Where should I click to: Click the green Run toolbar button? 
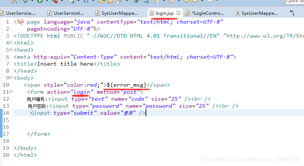point(40,1)
